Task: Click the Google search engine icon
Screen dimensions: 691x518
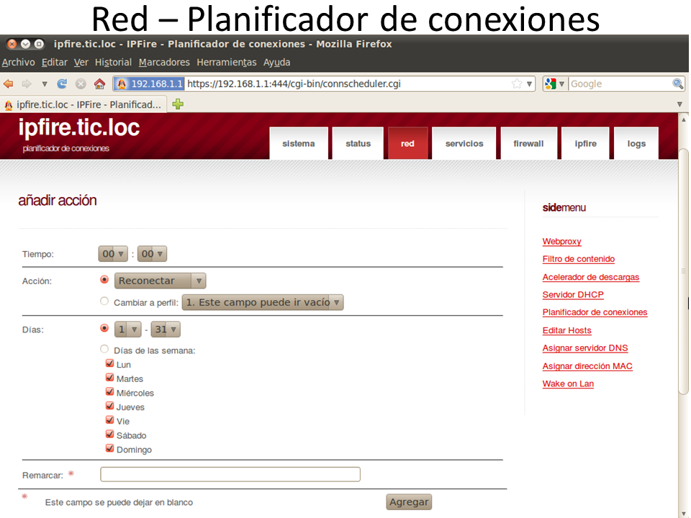Action: tap(551, 83)
